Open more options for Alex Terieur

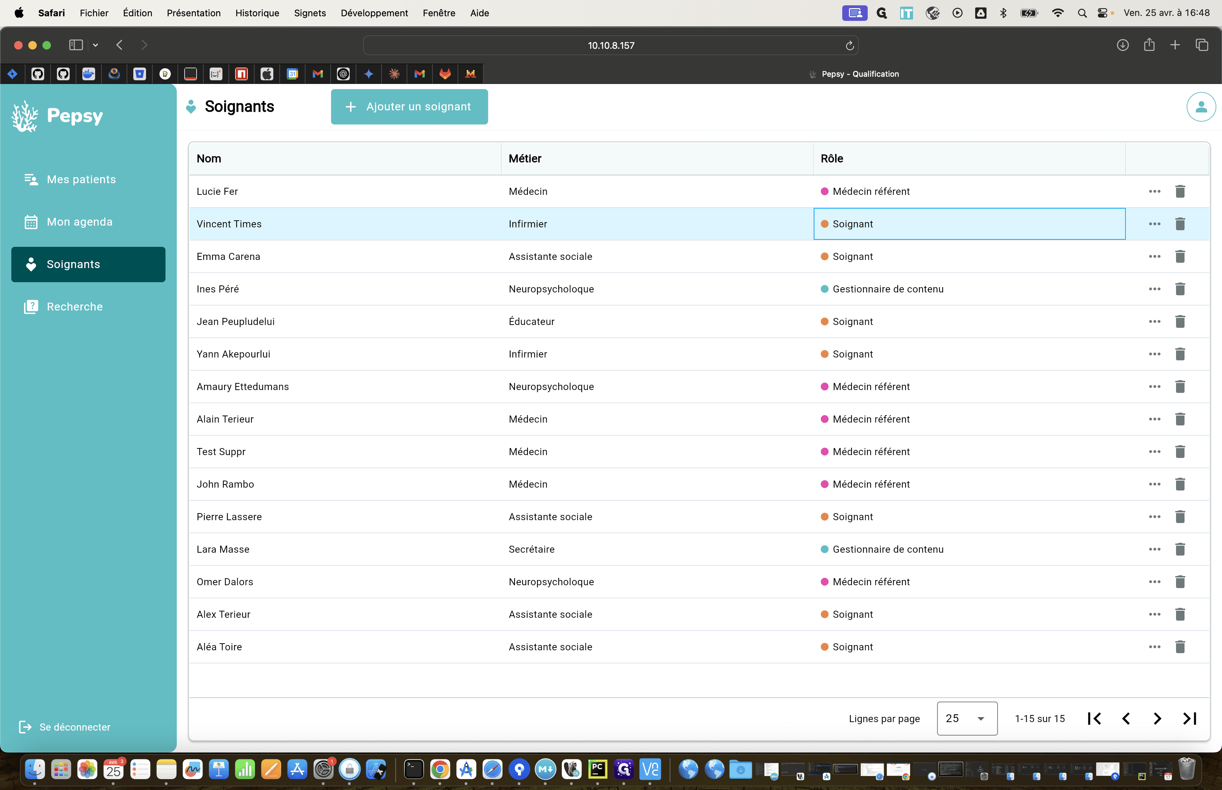(x=1154, y=615)
